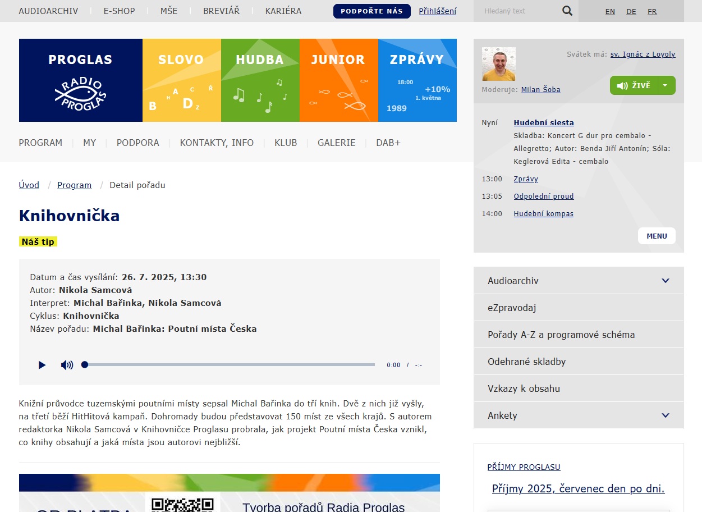Image resolution: width=702 pixels, height=512 pixels.
Task: Open Odpolední proud program link
Action: click(x=544, y=196)
